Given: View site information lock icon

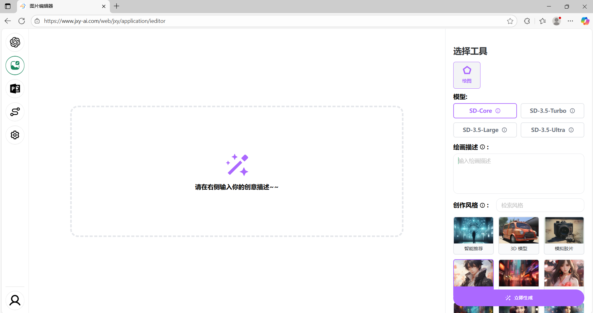Looking at the screenshot, I should 37,21.
